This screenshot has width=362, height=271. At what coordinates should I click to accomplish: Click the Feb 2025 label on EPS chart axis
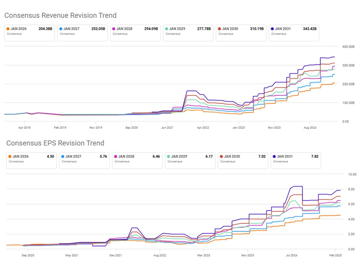click(335, 256)
